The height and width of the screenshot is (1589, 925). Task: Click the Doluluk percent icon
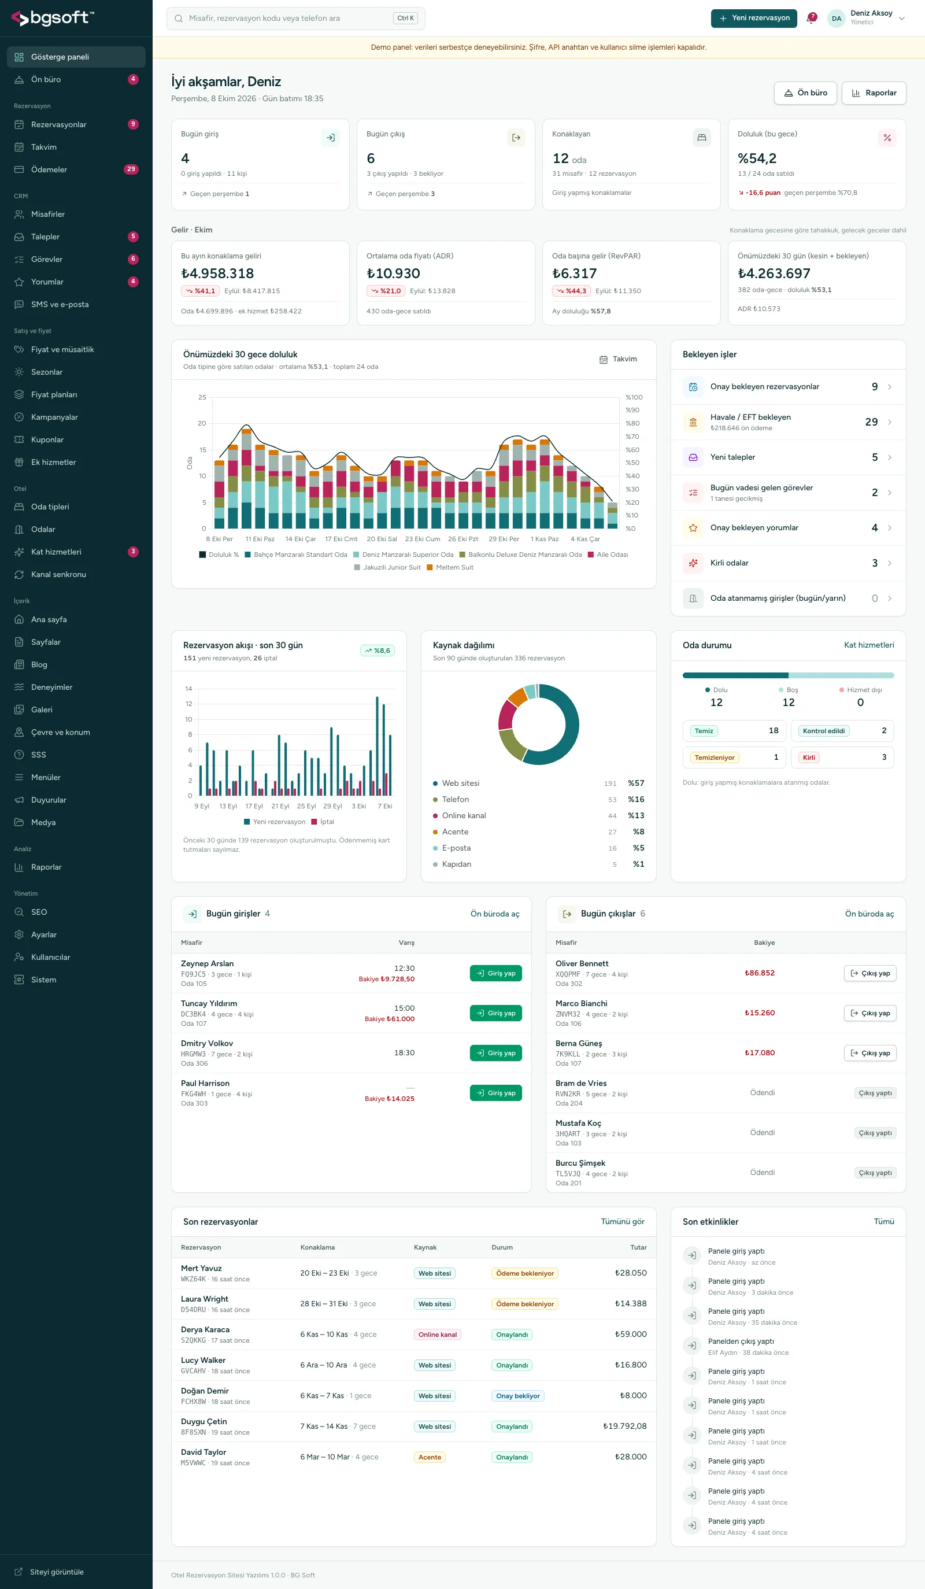tap(887, 138)
